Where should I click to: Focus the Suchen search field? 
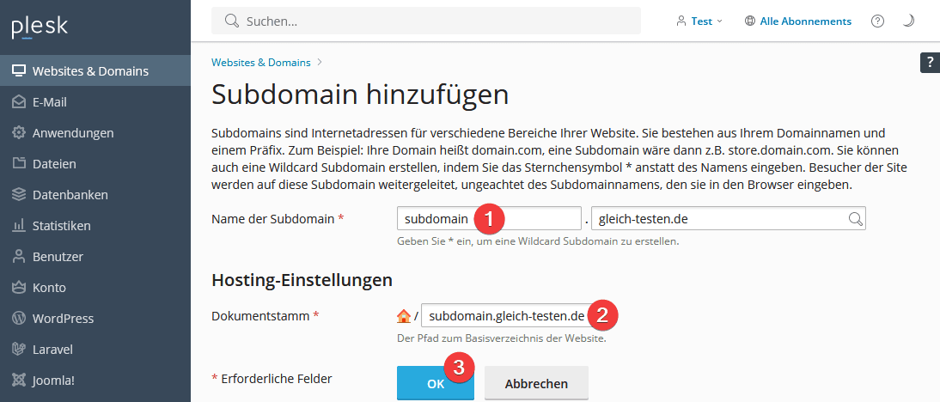coord(426,21)
